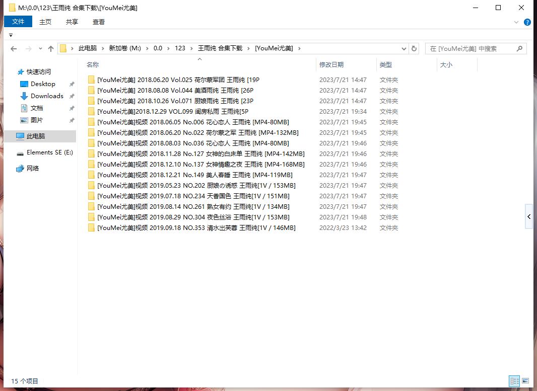Open address bar history dropdown
Viewport: 537px width, 391px height.
(404, 48)
